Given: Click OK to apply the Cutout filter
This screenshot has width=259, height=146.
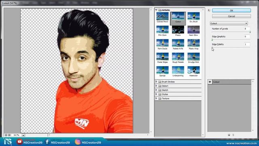Looking at the screenshot, I should click(231, 11).
